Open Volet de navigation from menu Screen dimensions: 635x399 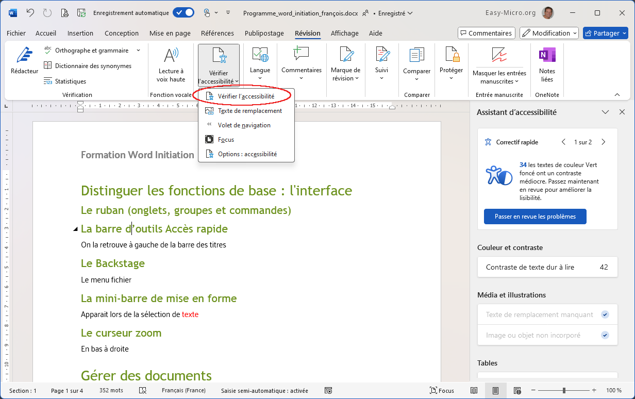[x=246, y=125]
